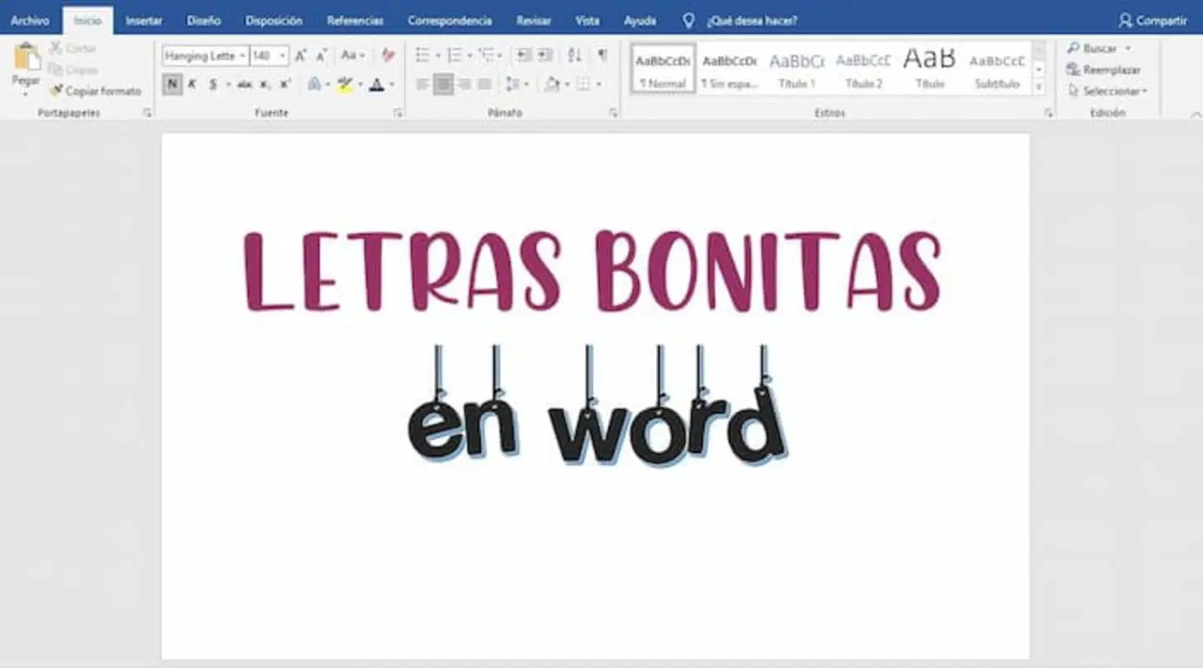Apply borders with the borders icon
The image size is (1203, 668).
[583, 84]
